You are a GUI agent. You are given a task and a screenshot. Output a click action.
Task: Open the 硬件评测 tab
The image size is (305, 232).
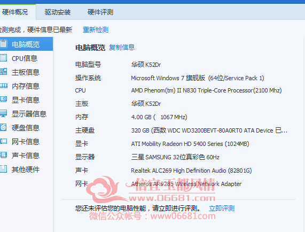(x=100, y=12)
